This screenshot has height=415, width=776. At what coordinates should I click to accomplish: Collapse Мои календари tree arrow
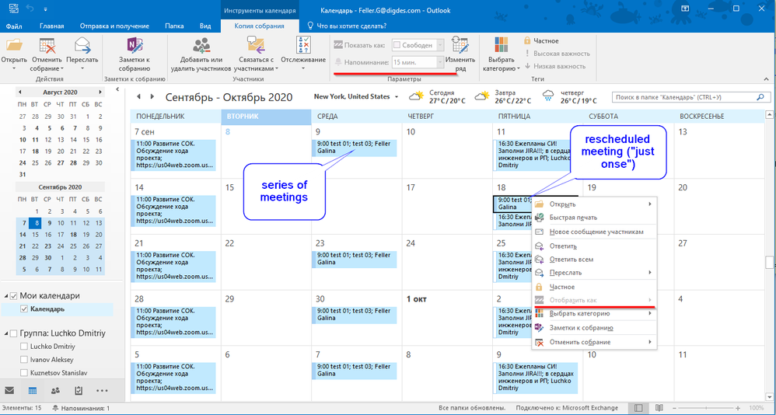(6, 296)
